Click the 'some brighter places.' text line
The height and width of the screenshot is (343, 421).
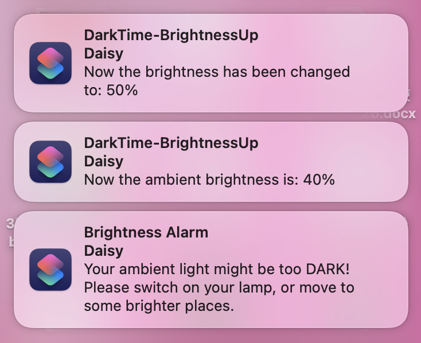[x=159, y=306]
